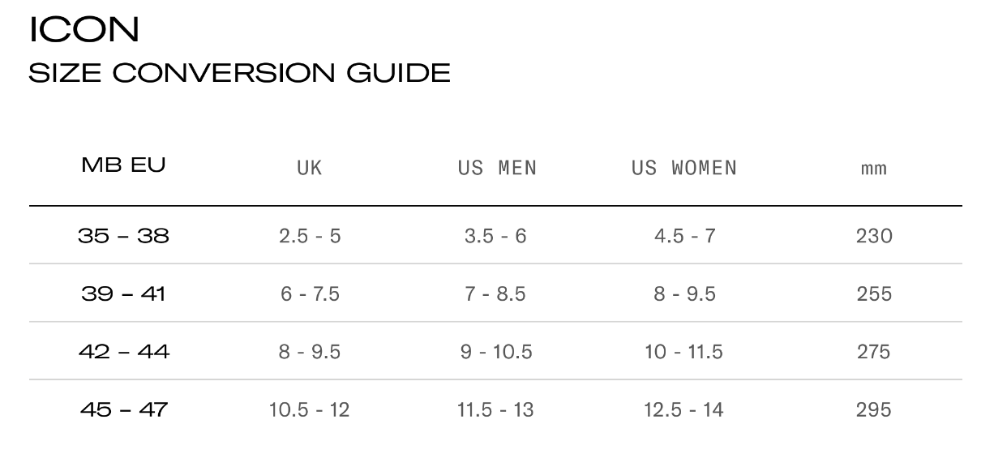This screenshot has width=994, height=467.
Task: Click the 39 – 41 MB EU size
Action: point(123,293)
